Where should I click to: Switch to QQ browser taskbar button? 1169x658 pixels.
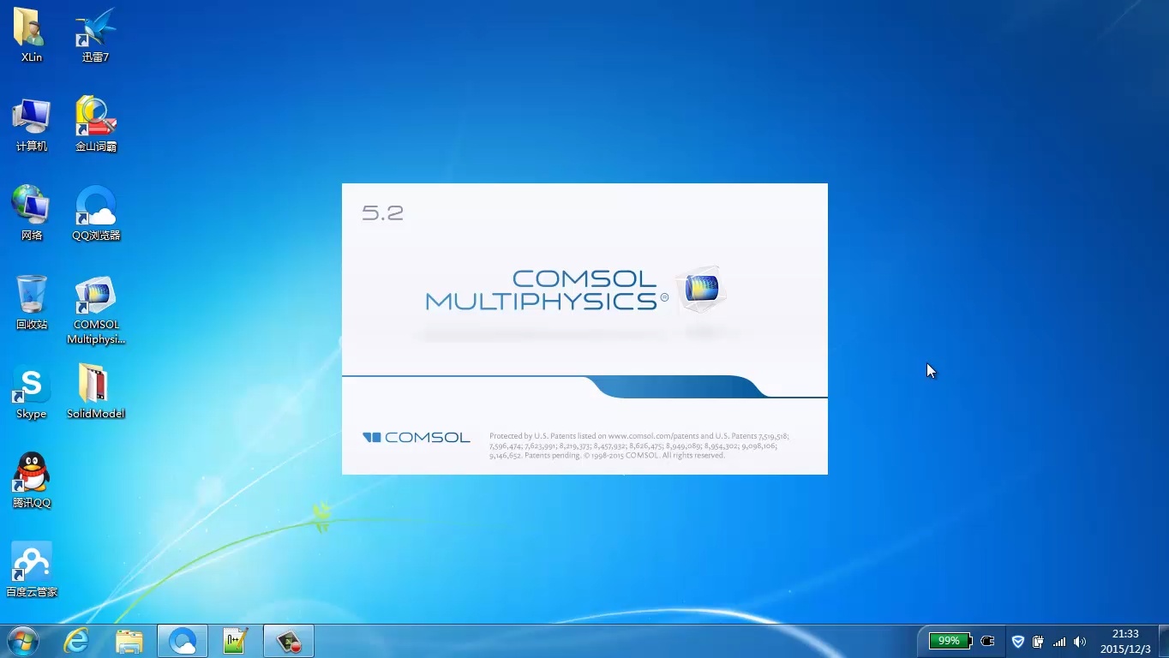click(x=183, y=641)
